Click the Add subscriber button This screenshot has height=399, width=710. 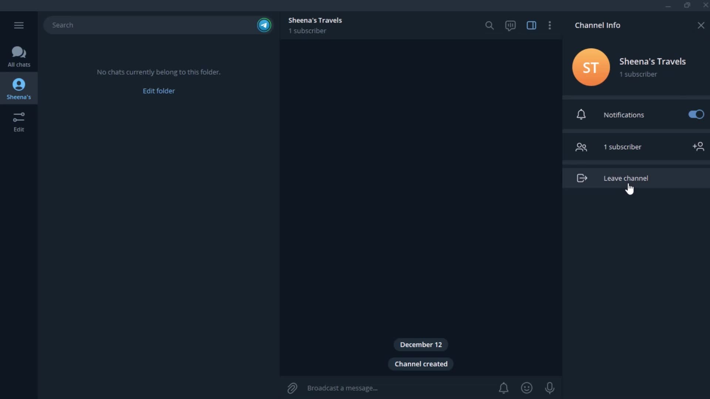click(698, 146)
